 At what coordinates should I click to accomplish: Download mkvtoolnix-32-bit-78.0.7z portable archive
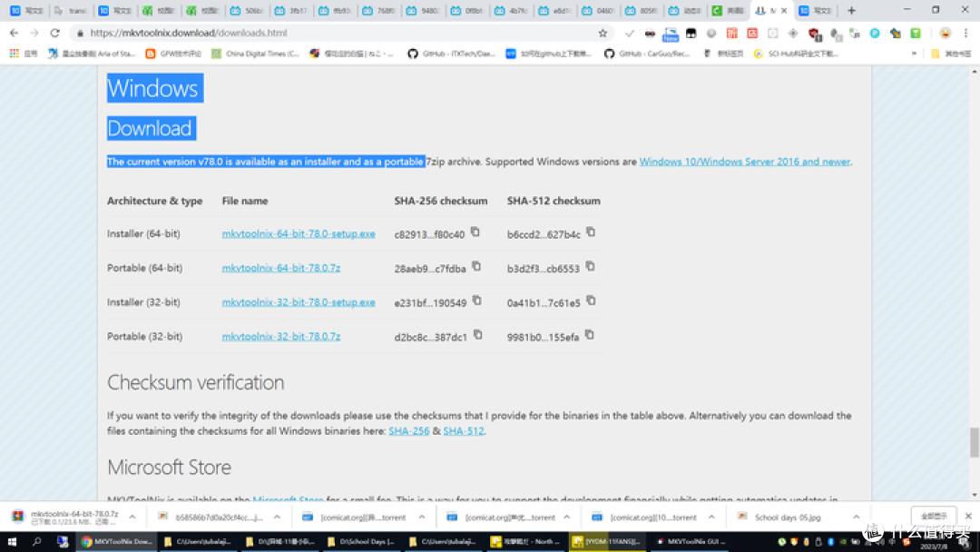280,337
